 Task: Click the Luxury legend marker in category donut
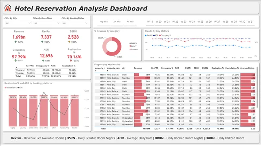(130, 46)
